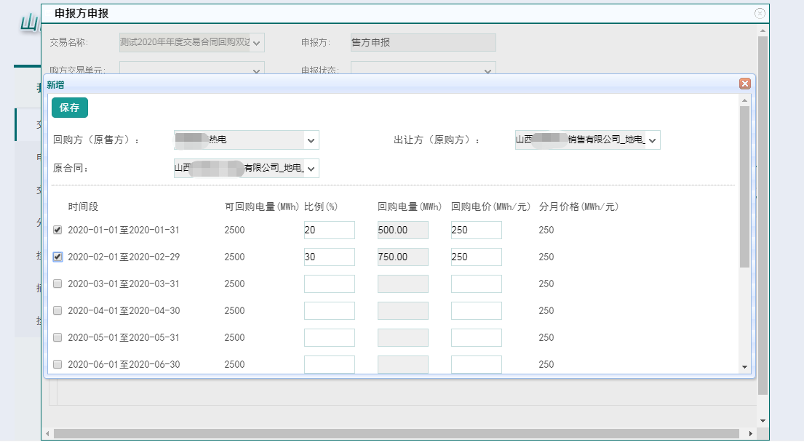804x442 pixels.
Task: Enable the 2020-05-01至2020-05-31 checkbox
Action: (58, 337)
